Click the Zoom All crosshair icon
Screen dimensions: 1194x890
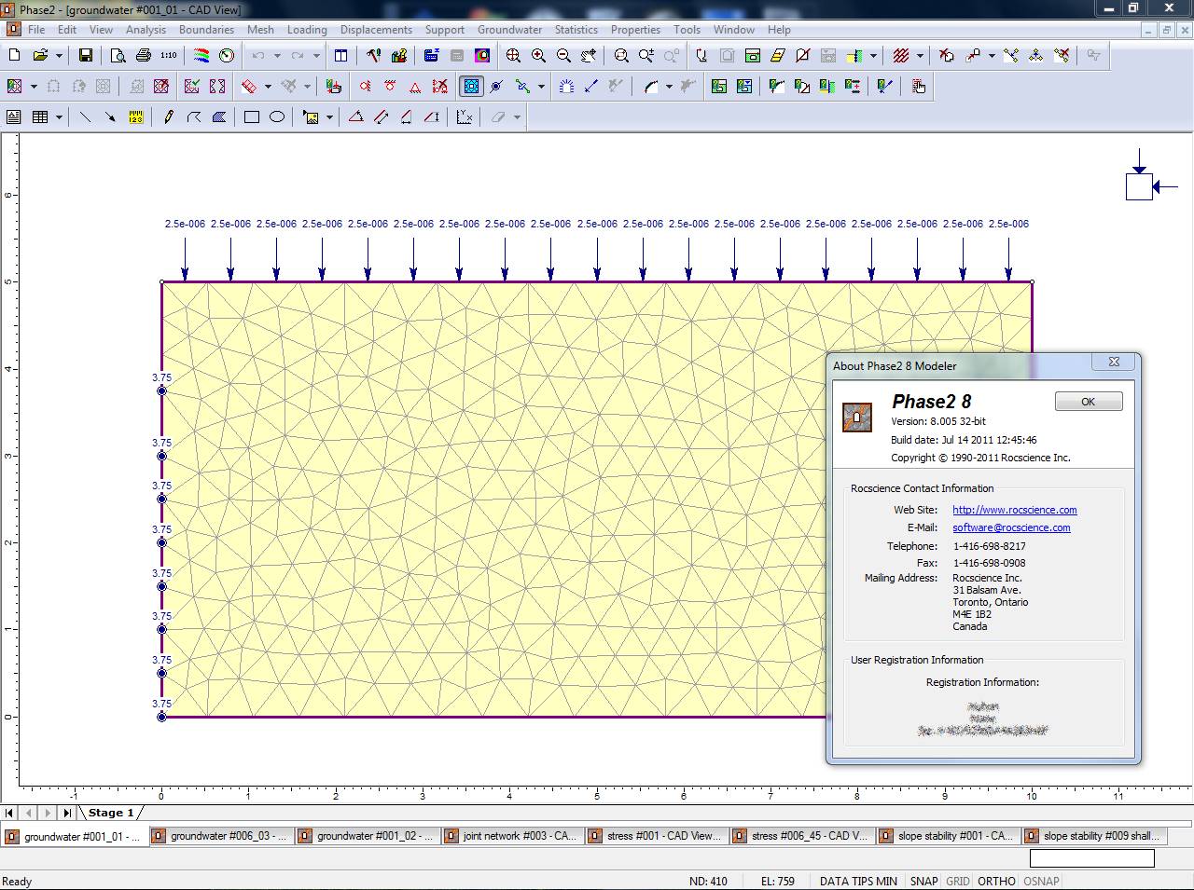coord(513,56)
